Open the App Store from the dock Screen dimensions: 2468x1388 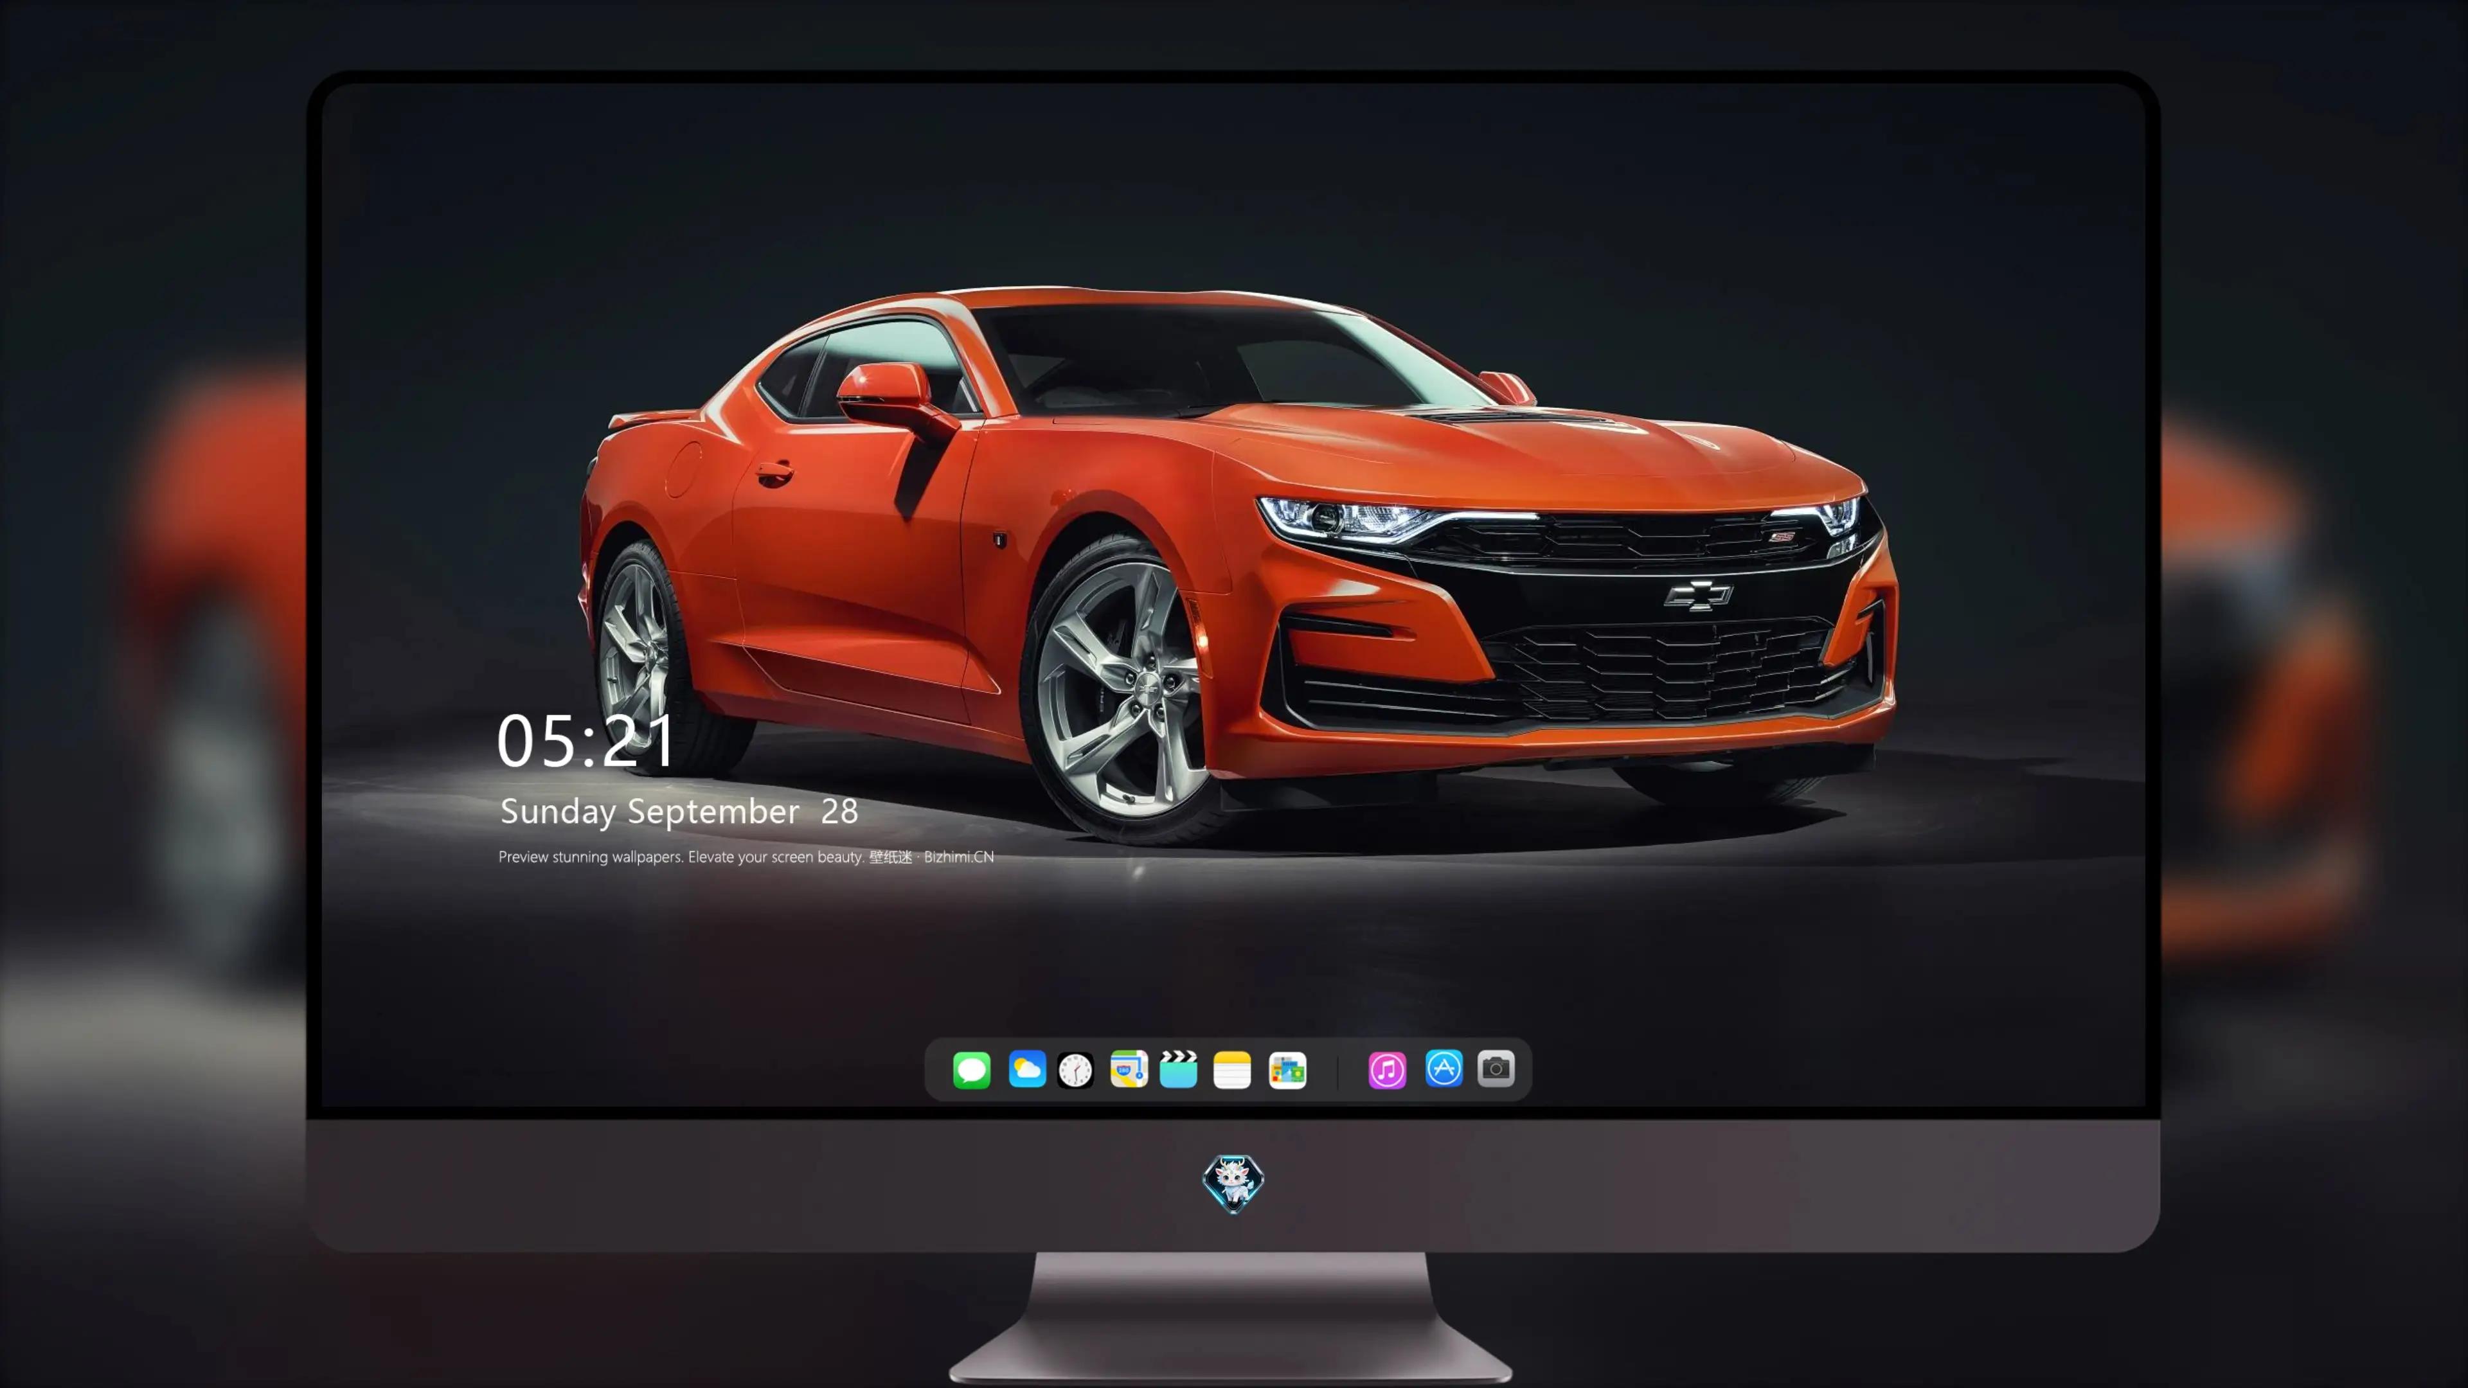point(1444,1069)
